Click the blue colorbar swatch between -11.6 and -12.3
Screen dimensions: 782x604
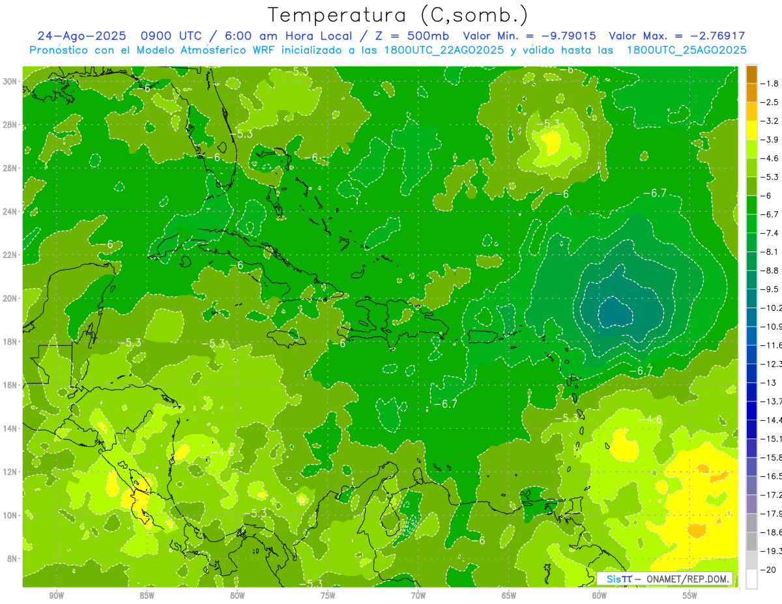(751, 354)
